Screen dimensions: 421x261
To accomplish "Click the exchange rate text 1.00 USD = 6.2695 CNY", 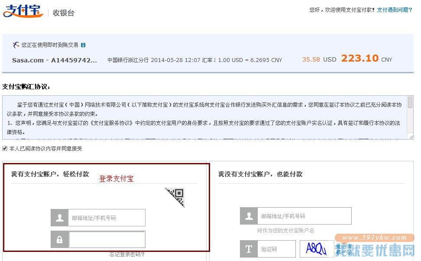I will pyautogui.click(x=250, y=60).
